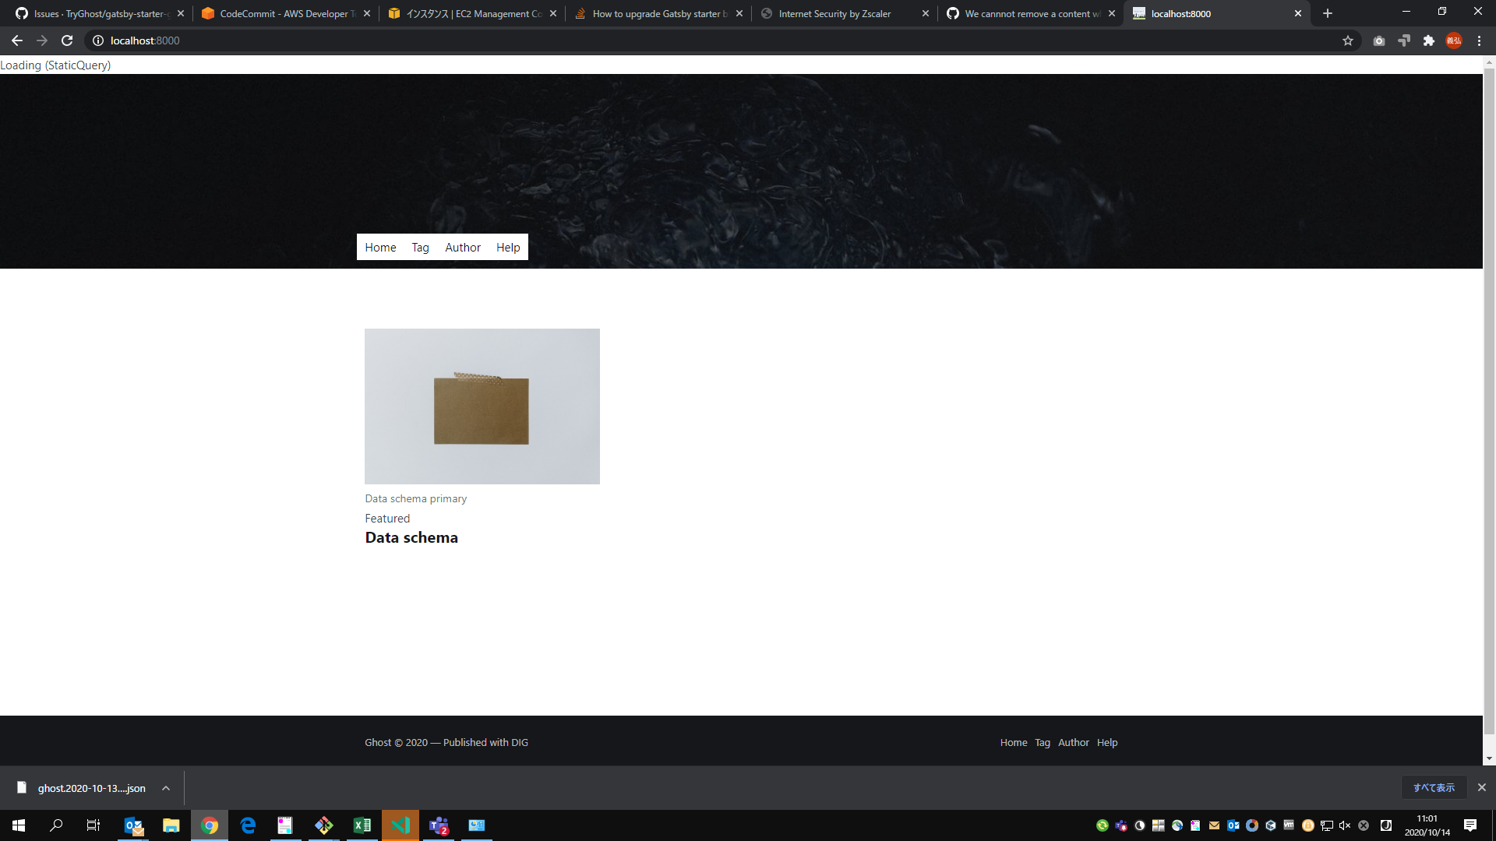This screenshot has height=841, width=1496.
Task: Open Excel from the taskbar
Action: click(x=362, y=825)
